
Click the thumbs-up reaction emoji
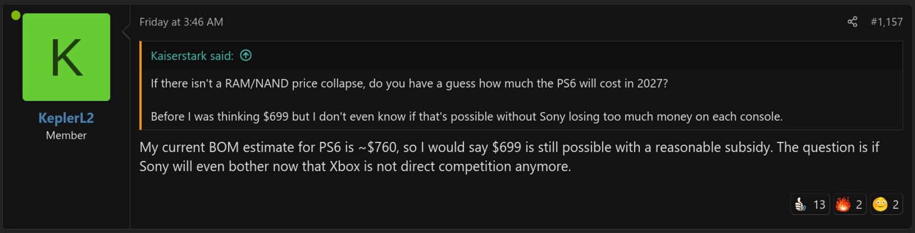(800, 204)
